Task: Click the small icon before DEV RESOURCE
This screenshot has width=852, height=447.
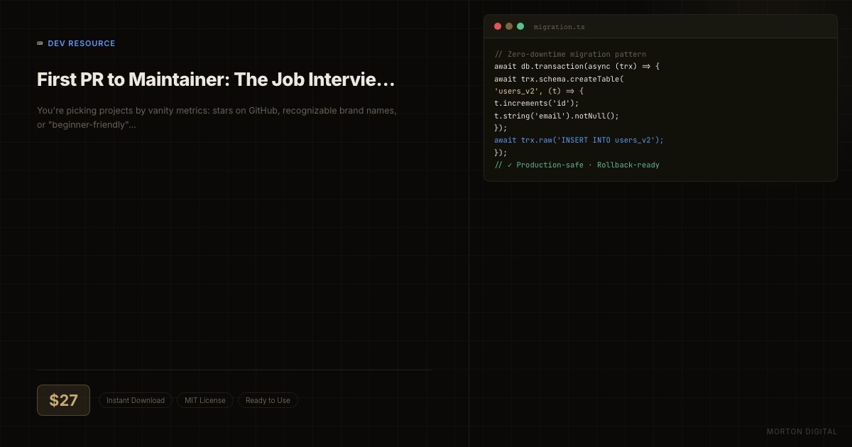Action: pyautogui.click(x=40, y=43)
